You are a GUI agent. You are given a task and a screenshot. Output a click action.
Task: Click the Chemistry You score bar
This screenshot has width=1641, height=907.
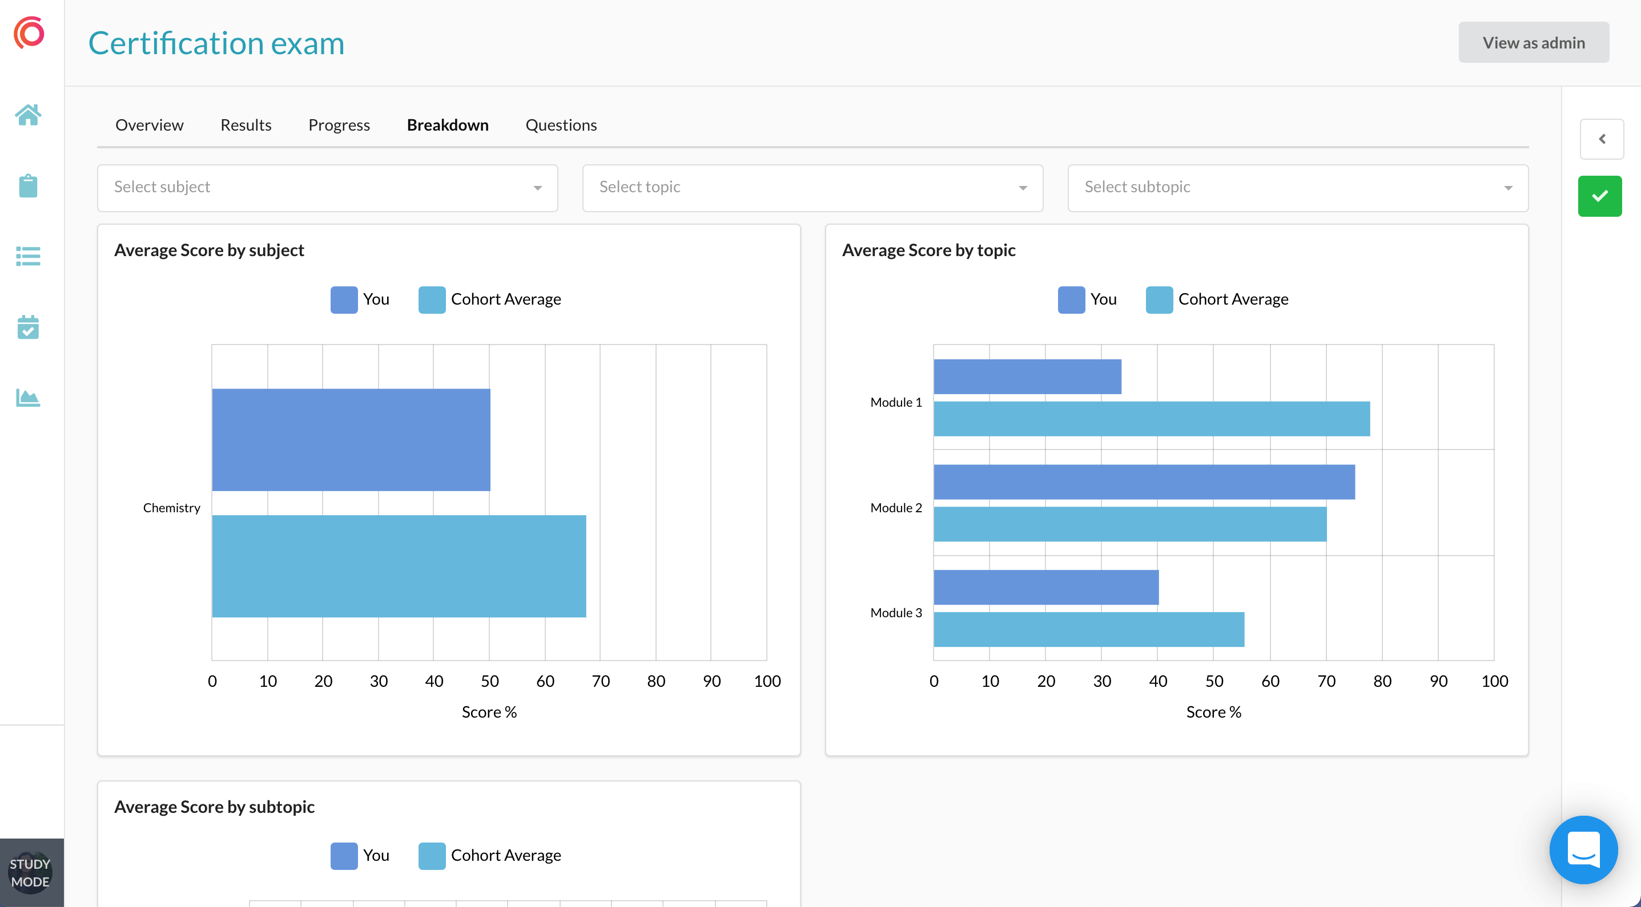pos(351,440)
